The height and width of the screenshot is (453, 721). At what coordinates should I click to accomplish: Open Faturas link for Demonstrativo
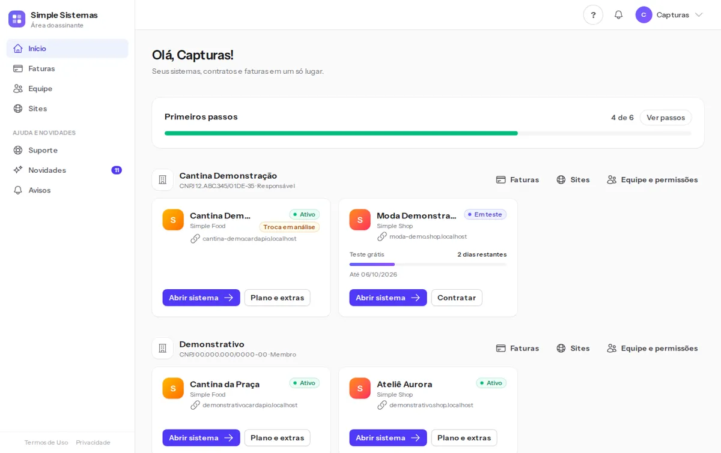click(x=517, y=349)
